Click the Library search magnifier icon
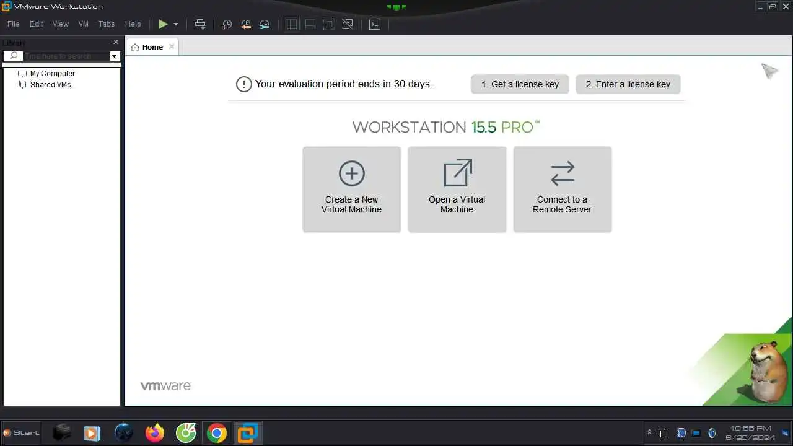Screen dimensions: 793x446 (x=14, y=56)
